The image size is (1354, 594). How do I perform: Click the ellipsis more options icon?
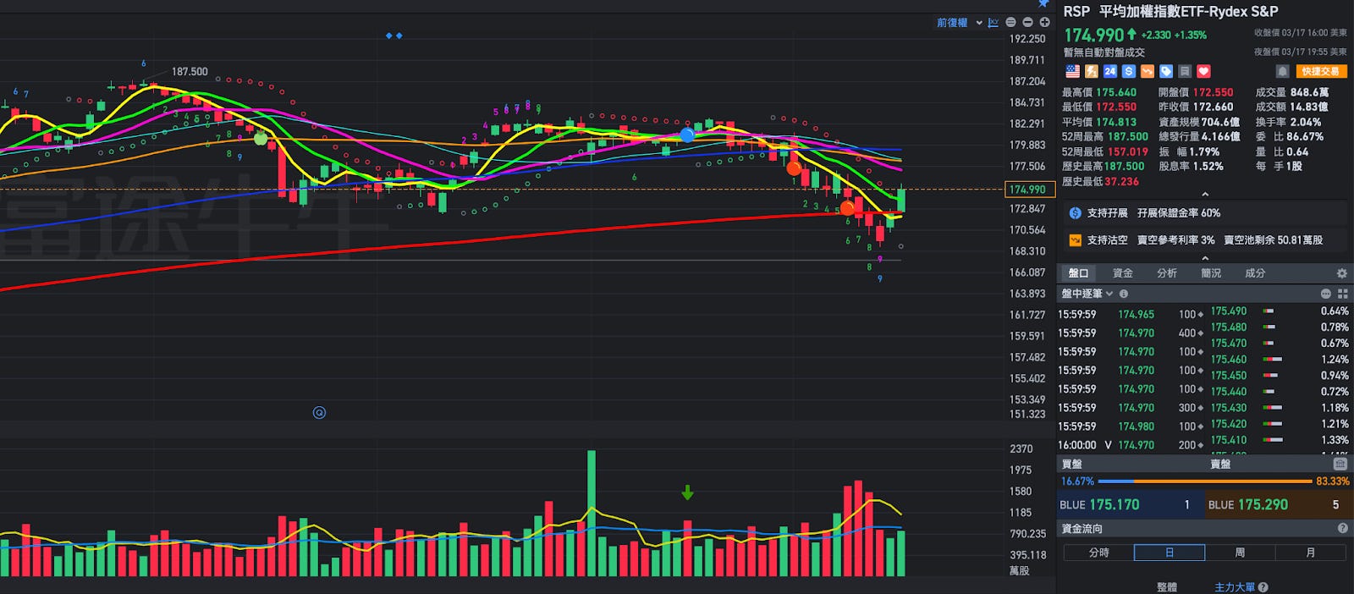pos(1325,294)
